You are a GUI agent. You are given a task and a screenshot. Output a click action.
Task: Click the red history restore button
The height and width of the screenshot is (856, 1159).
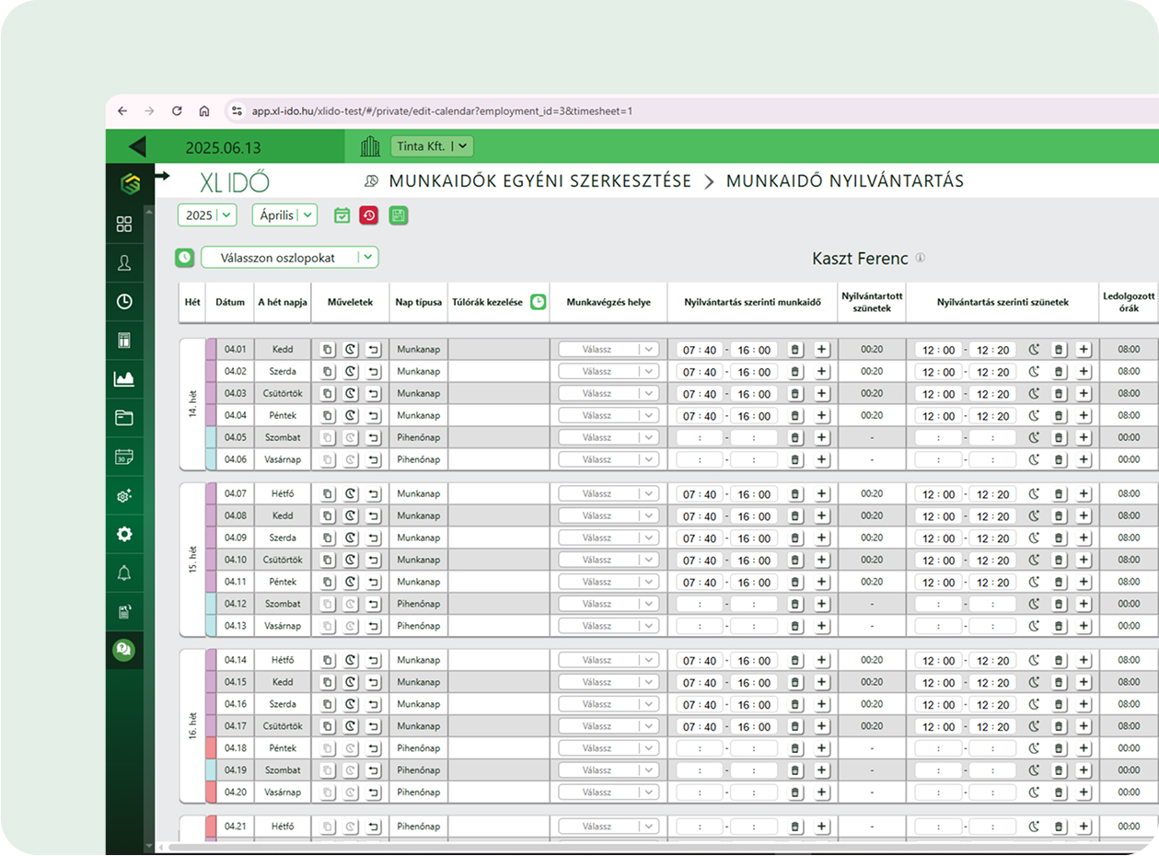click(x=369, y=215)
